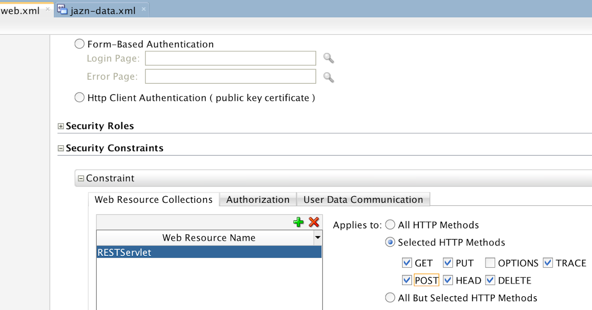Select All But Selected HTTP Methods

pyautogui.click(x=390, y=297)
